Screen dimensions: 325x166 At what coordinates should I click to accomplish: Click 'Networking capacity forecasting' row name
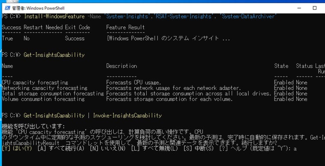tap(44, 88)
